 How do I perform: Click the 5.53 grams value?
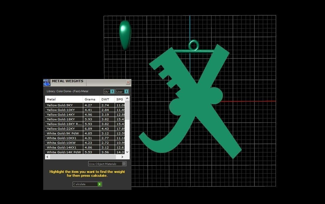(x=88, y=152)
